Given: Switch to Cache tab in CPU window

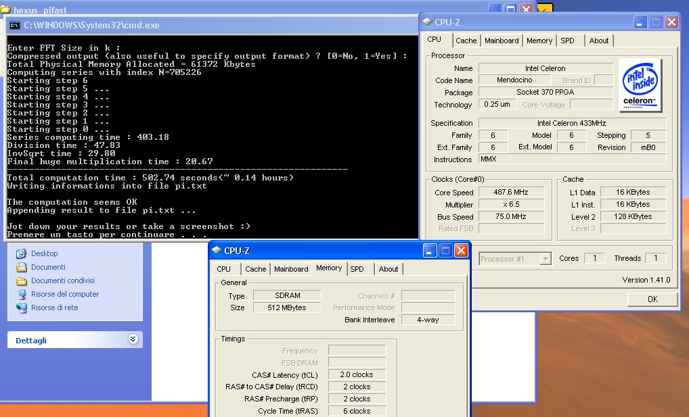Looking at the screenshot, I should pyautogui.click(x=466, y=41).
